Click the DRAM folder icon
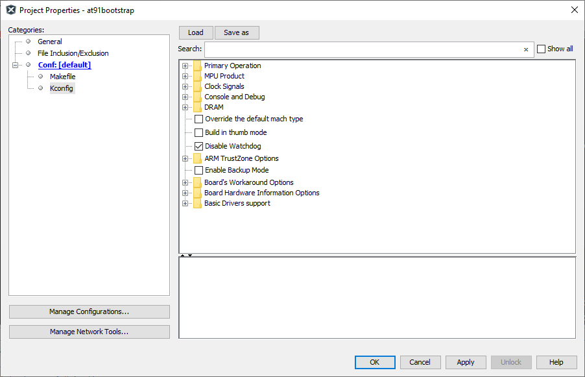This screenshot has height=377, width=585. coord(197,107)
